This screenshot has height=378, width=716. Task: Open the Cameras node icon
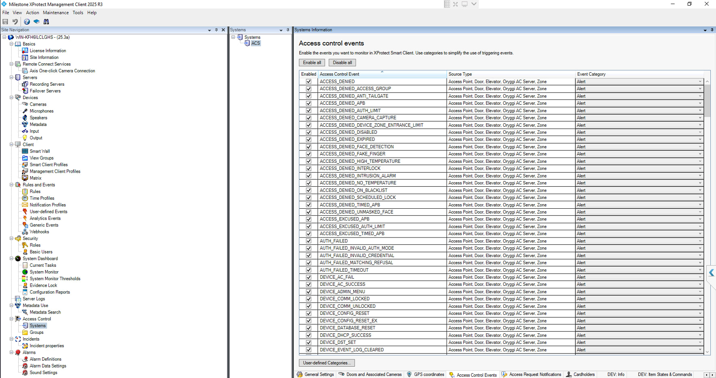coord(25,104)
